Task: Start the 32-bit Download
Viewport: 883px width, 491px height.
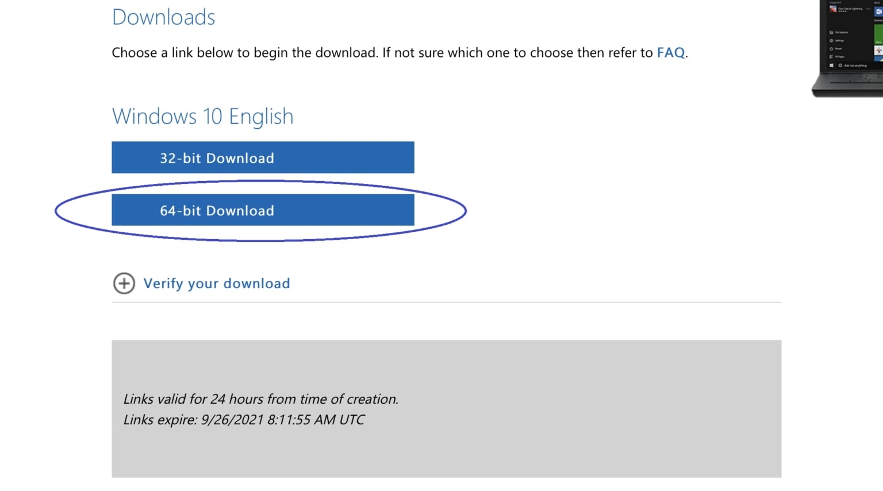Action: point(263,158)
